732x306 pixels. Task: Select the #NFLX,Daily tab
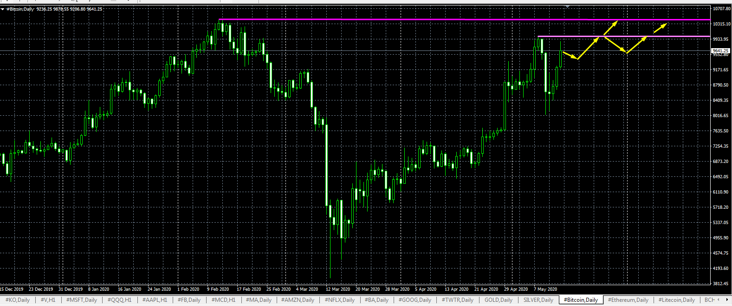tap(340, 300)
